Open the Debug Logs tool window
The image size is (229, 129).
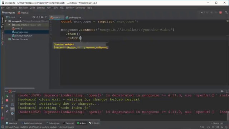(53, 123)
